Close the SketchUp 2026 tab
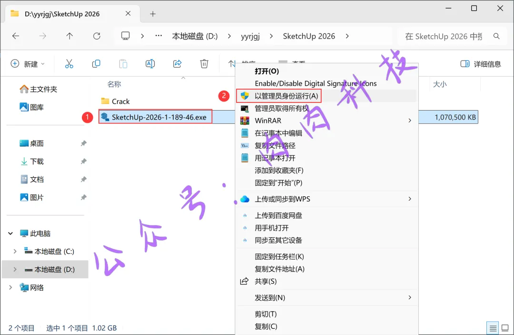Viewport: 514px width, 335px height. pos(128,13)
